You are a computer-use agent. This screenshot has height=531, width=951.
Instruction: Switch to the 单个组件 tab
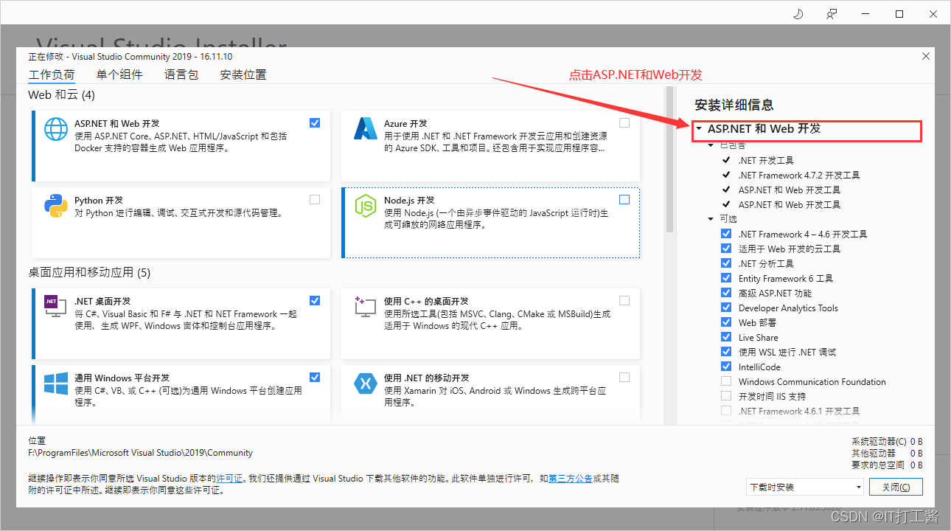(119, 74)
